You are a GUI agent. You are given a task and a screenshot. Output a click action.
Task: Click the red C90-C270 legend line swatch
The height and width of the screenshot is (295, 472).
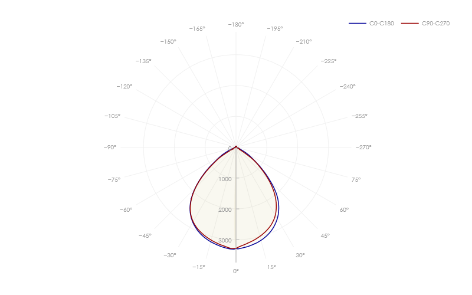click(410, 24)
